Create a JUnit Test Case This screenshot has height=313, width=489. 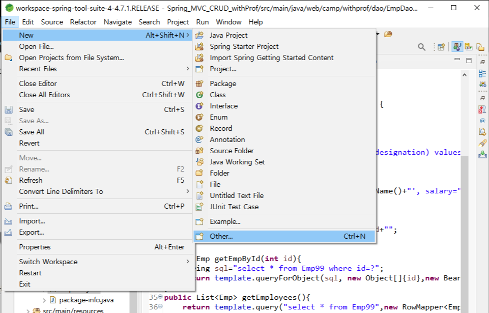click(x=284, y=207)
